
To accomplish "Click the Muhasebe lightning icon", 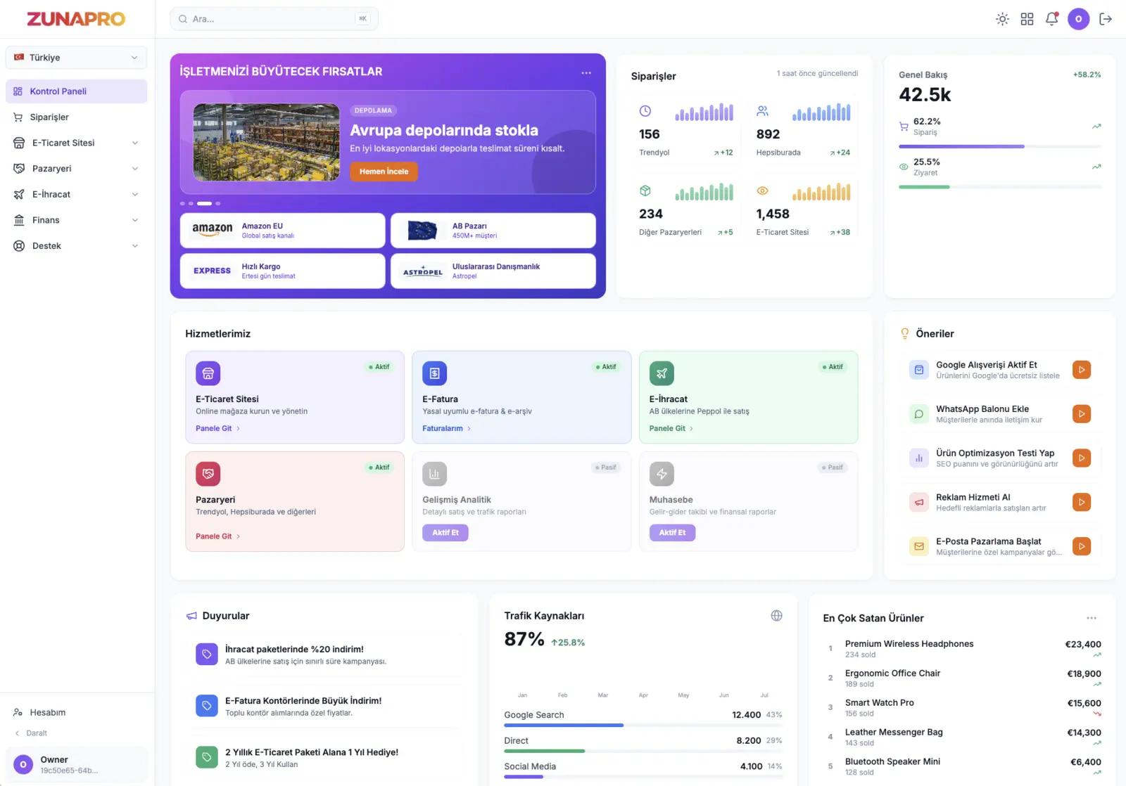I will point(662,474).
